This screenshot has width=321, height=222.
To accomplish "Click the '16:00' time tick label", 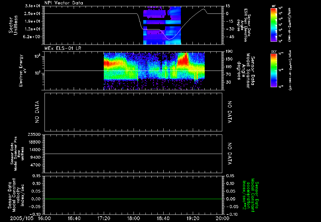I will (x=45, y=219).
